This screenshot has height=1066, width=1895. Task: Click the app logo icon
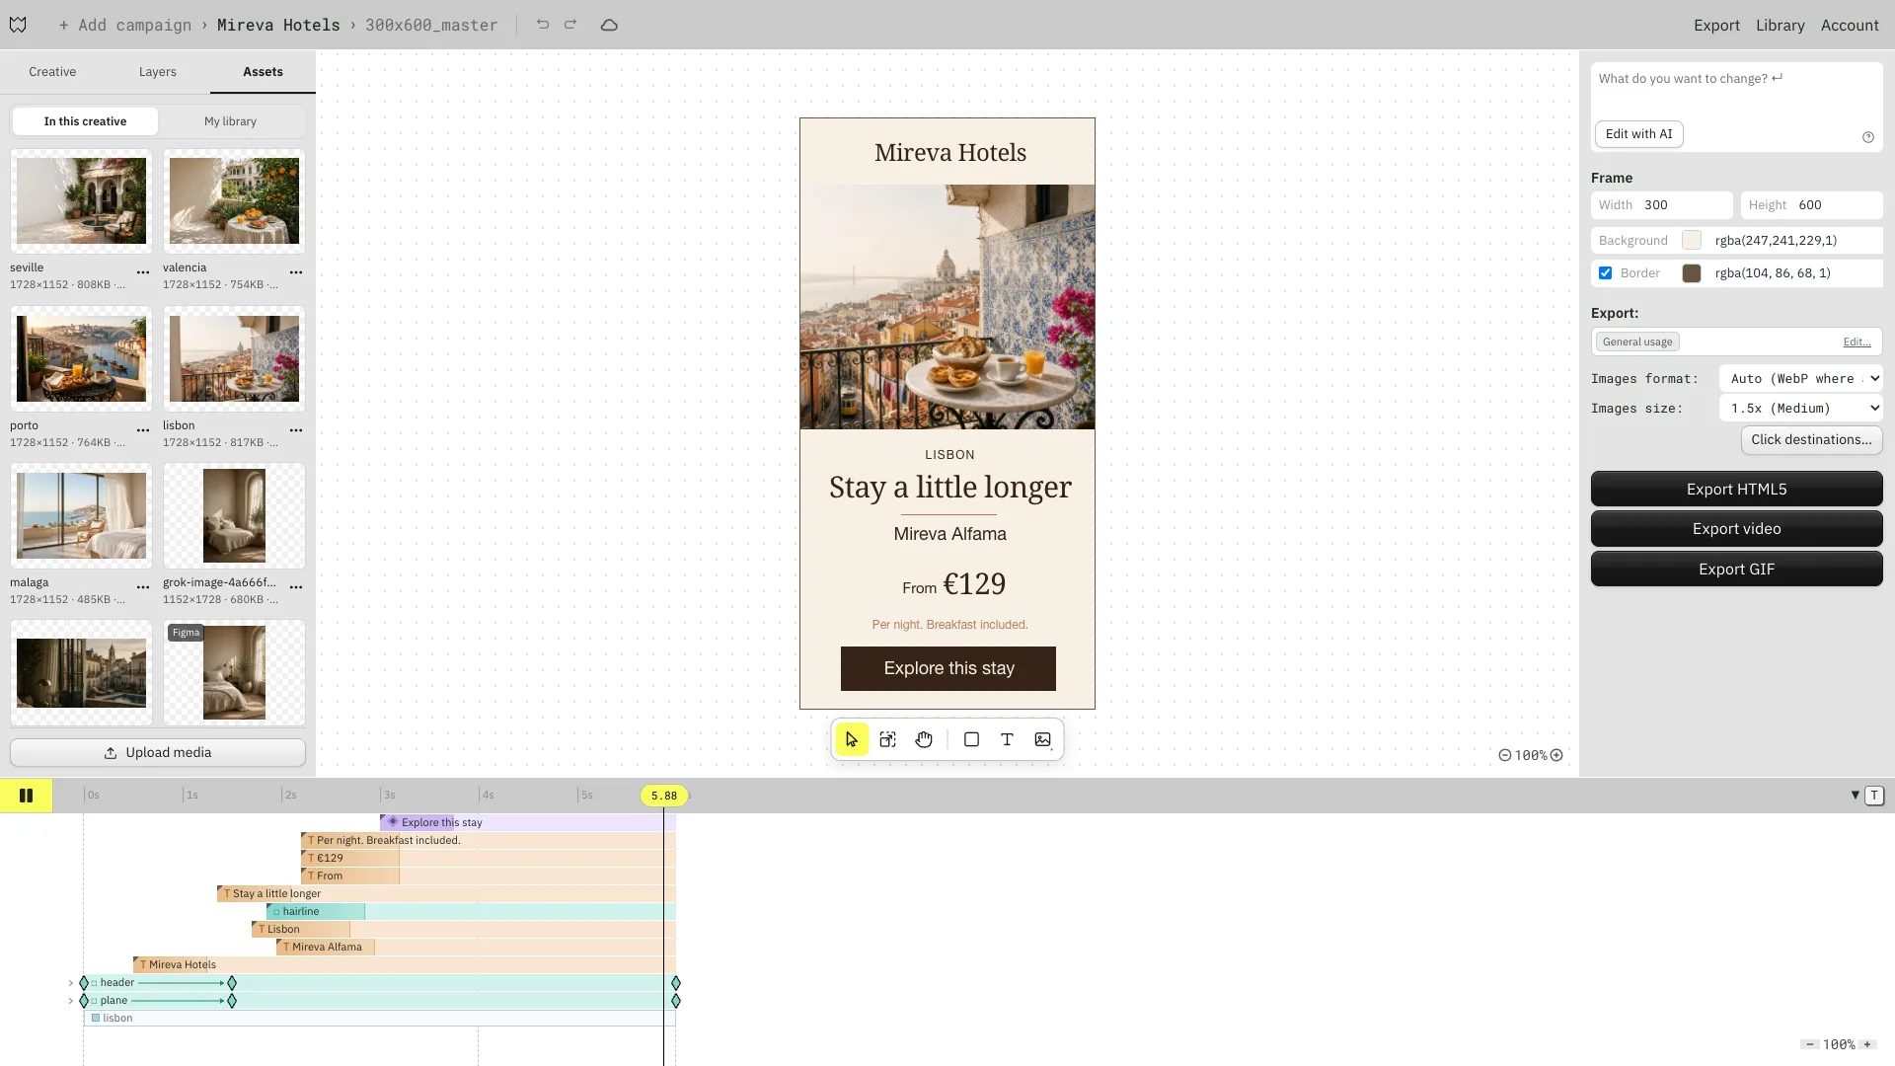coord(18,25)
